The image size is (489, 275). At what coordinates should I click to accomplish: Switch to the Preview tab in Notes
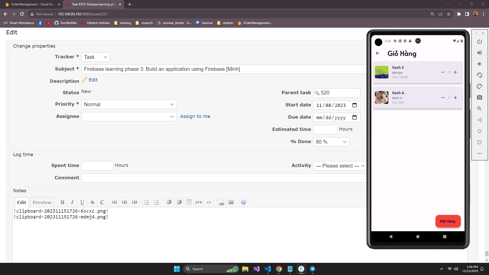pos(42,202)
